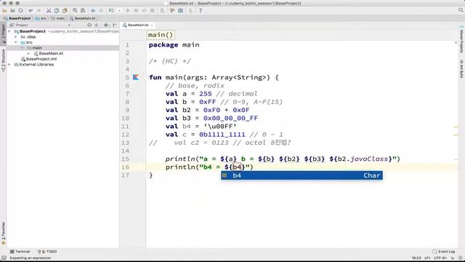
Task: Click the Find magnifier icon
Action: tap(75, 10)
